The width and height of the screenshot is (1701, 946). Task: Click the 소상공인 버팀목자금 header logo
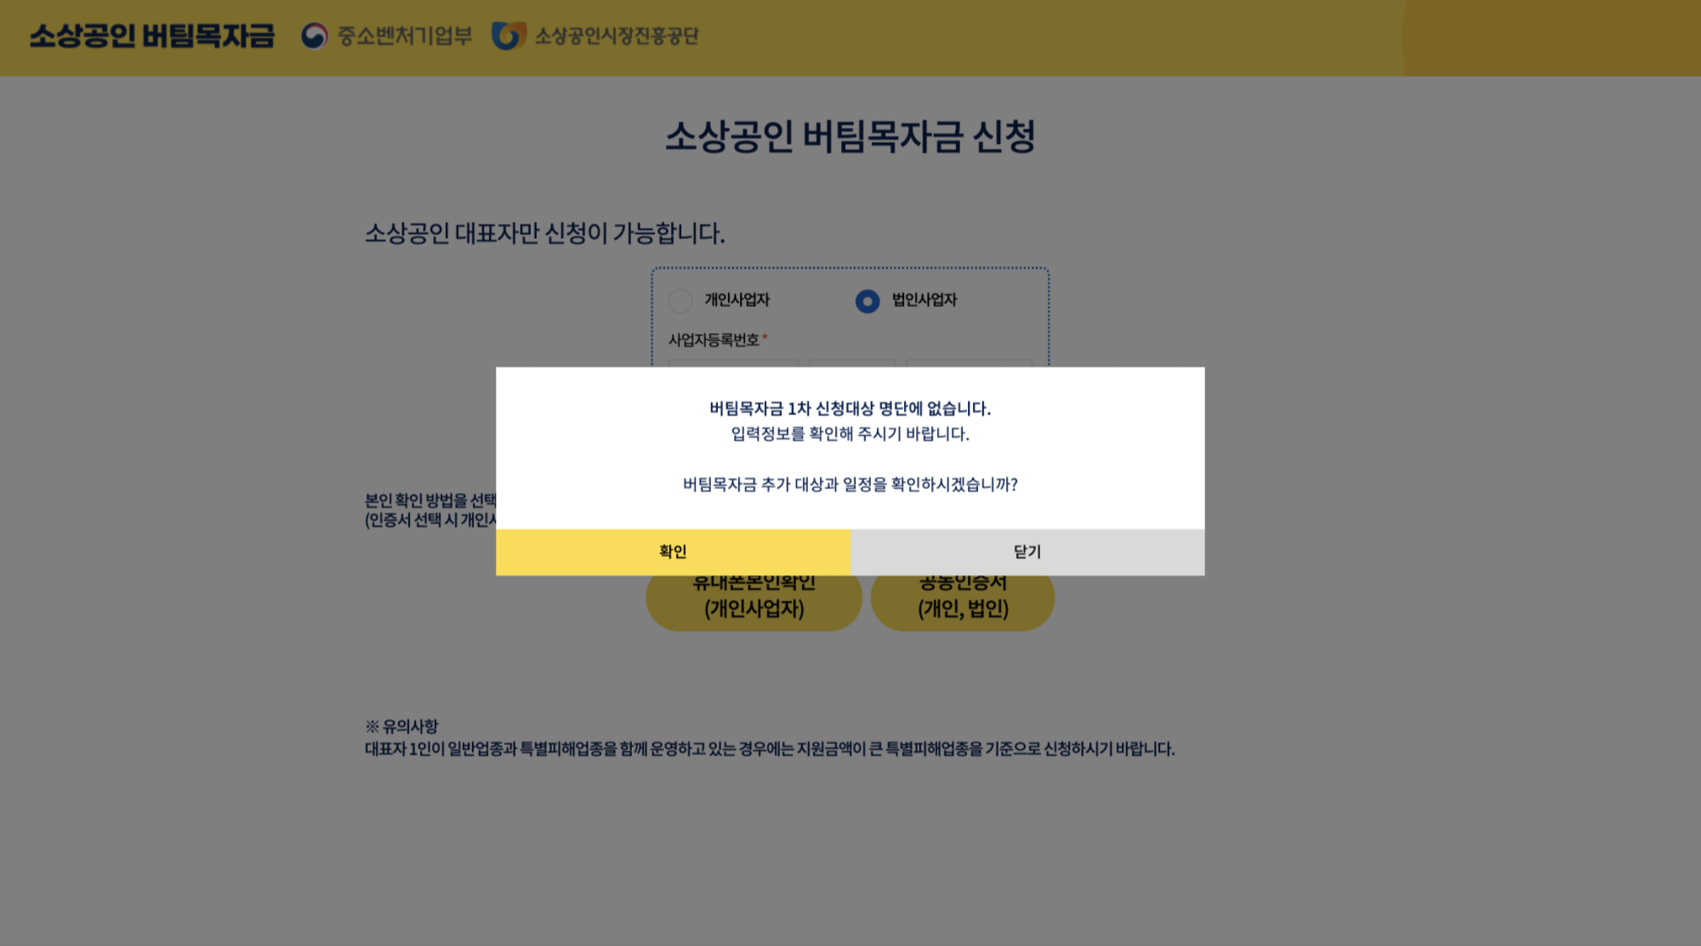click(152, 36)
